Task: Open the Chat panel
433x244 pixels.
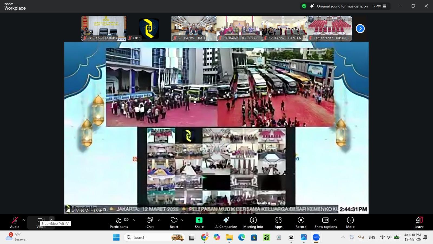Action: 150,222
